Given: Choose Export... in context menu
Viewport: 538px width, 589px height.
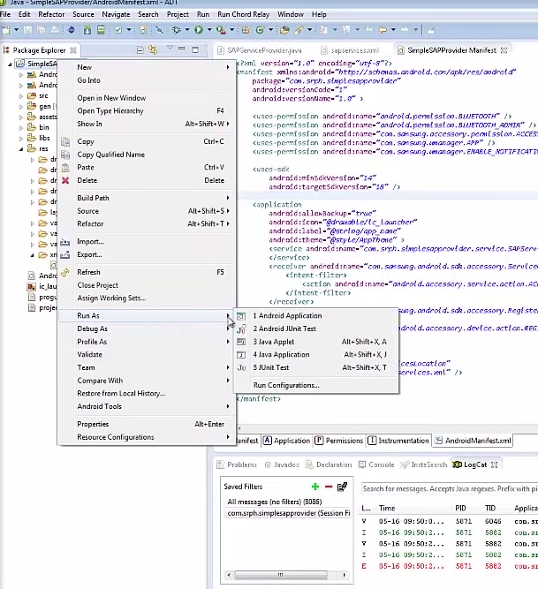Looking at the screenshot, I should [147, 254].
